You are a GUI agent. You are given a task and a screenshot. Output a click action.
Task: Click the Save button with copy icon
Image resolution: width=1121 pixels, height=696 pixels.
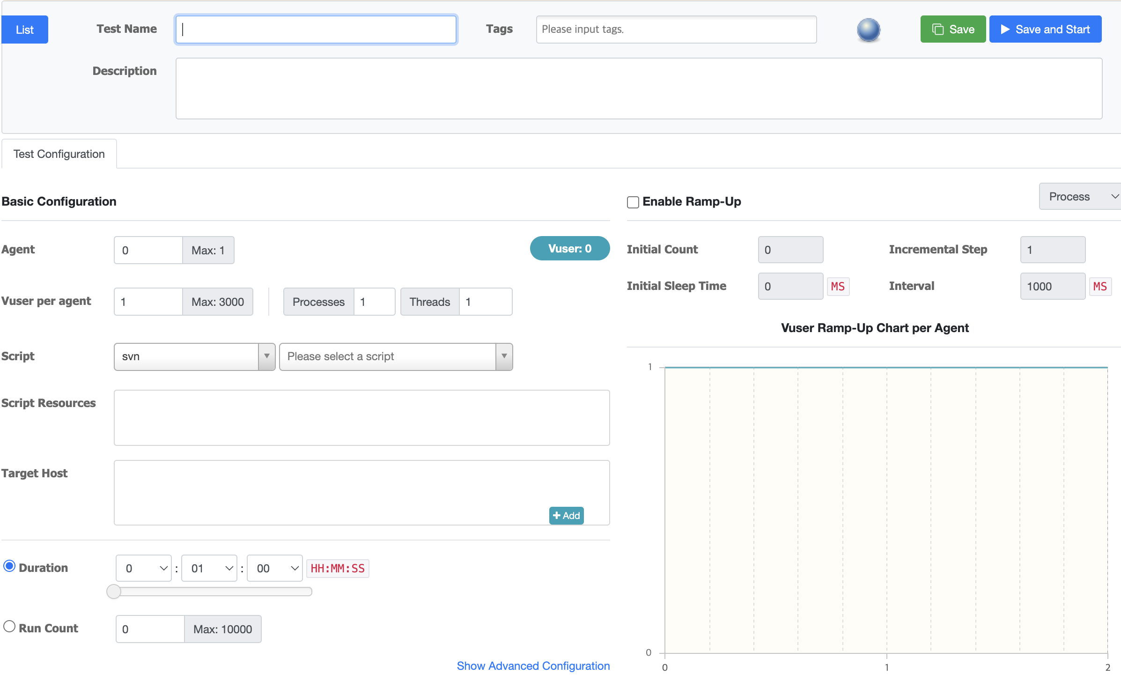[x=952, y=30]
